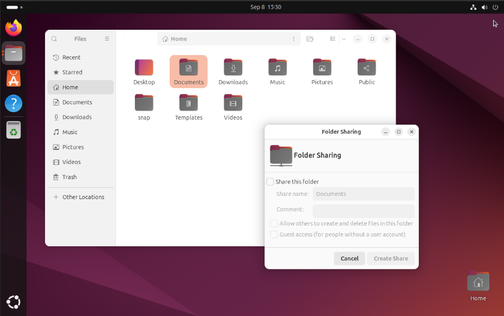Toggle Guest access checkbox
The image size is (504, 316).
pos(274,234)
